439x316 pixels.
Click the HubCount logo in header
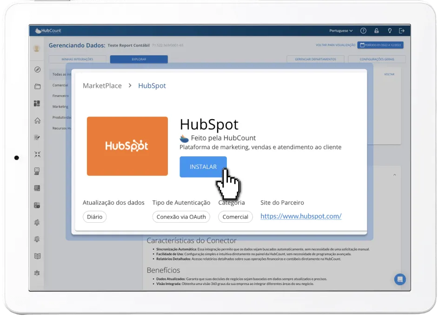tap(48, 31)
